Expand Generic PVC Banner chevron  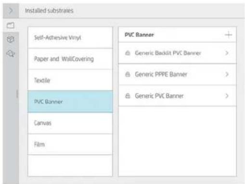click(227, 96)
